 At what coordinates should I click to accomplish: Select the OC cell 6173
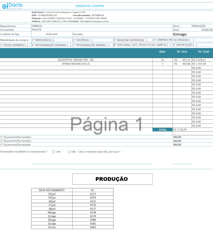(x=93, y=194)
